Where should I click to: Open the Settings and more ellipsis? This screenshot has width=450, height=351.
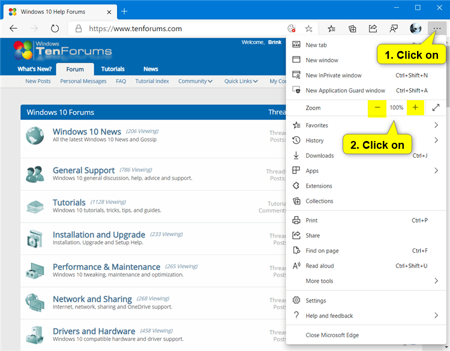click(437, 28)
